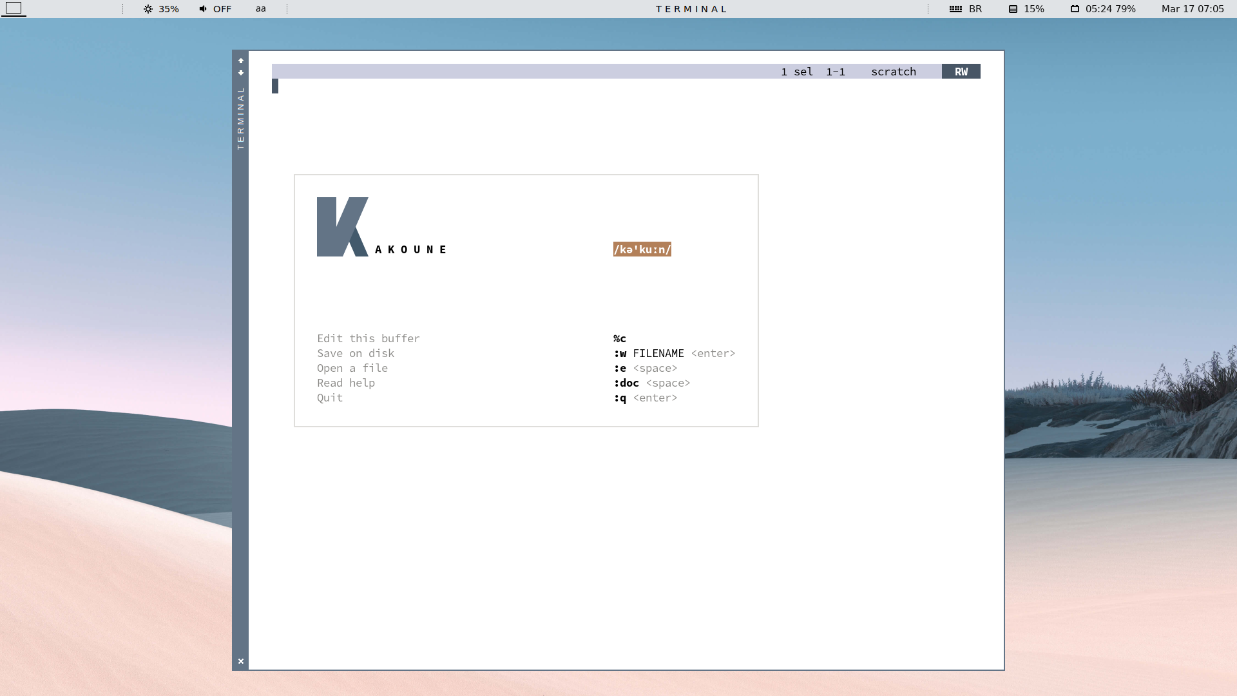1237x696 pixels.
Task: Click the keyboard layout icon beside BR
Action: [x=955, y=9]
